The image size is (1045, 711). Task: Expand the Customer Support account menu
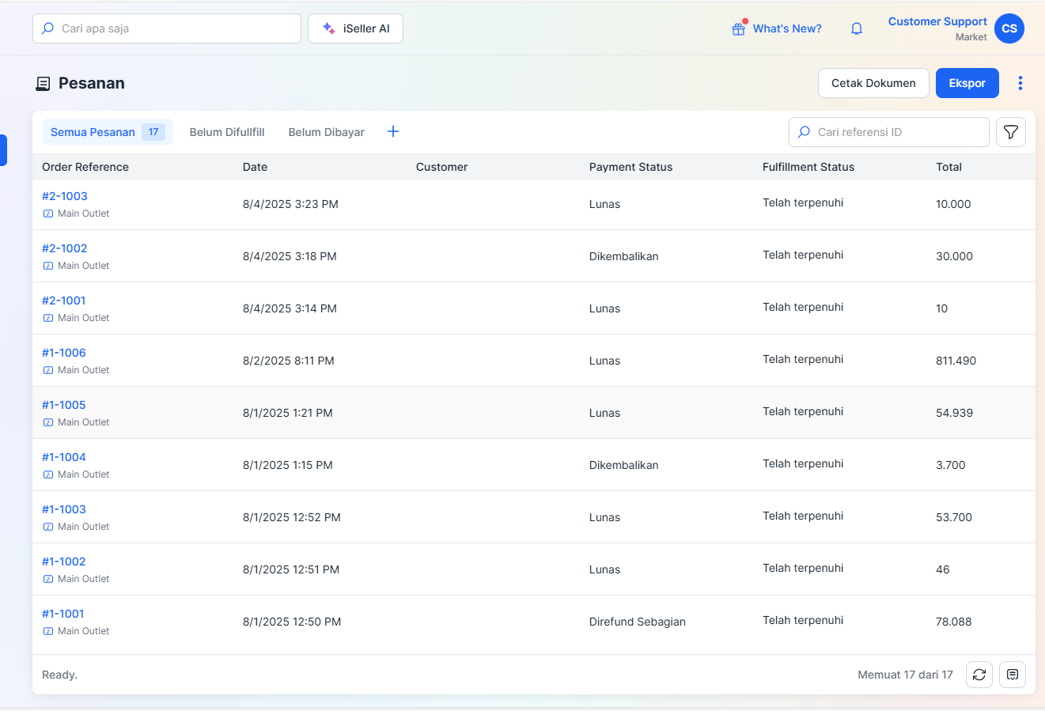tap(937, 22)
